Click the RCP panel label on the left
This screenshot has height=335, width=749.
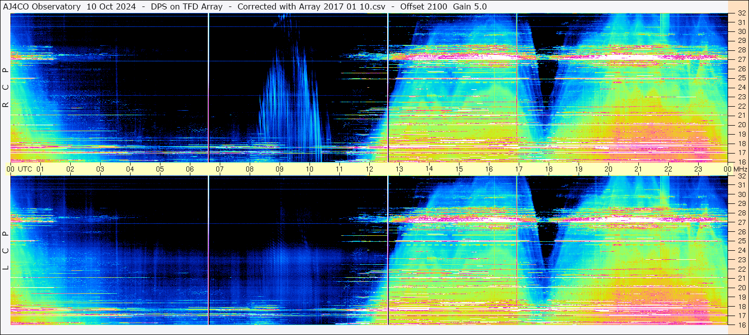click(x=5, y=88)
